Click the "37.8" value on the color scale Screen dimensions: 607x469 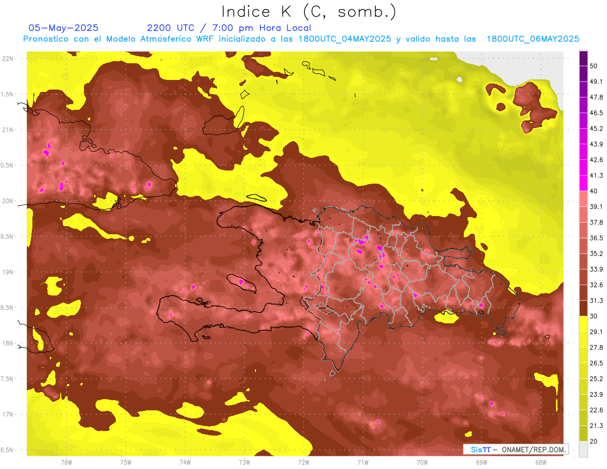tap(596, 222)
